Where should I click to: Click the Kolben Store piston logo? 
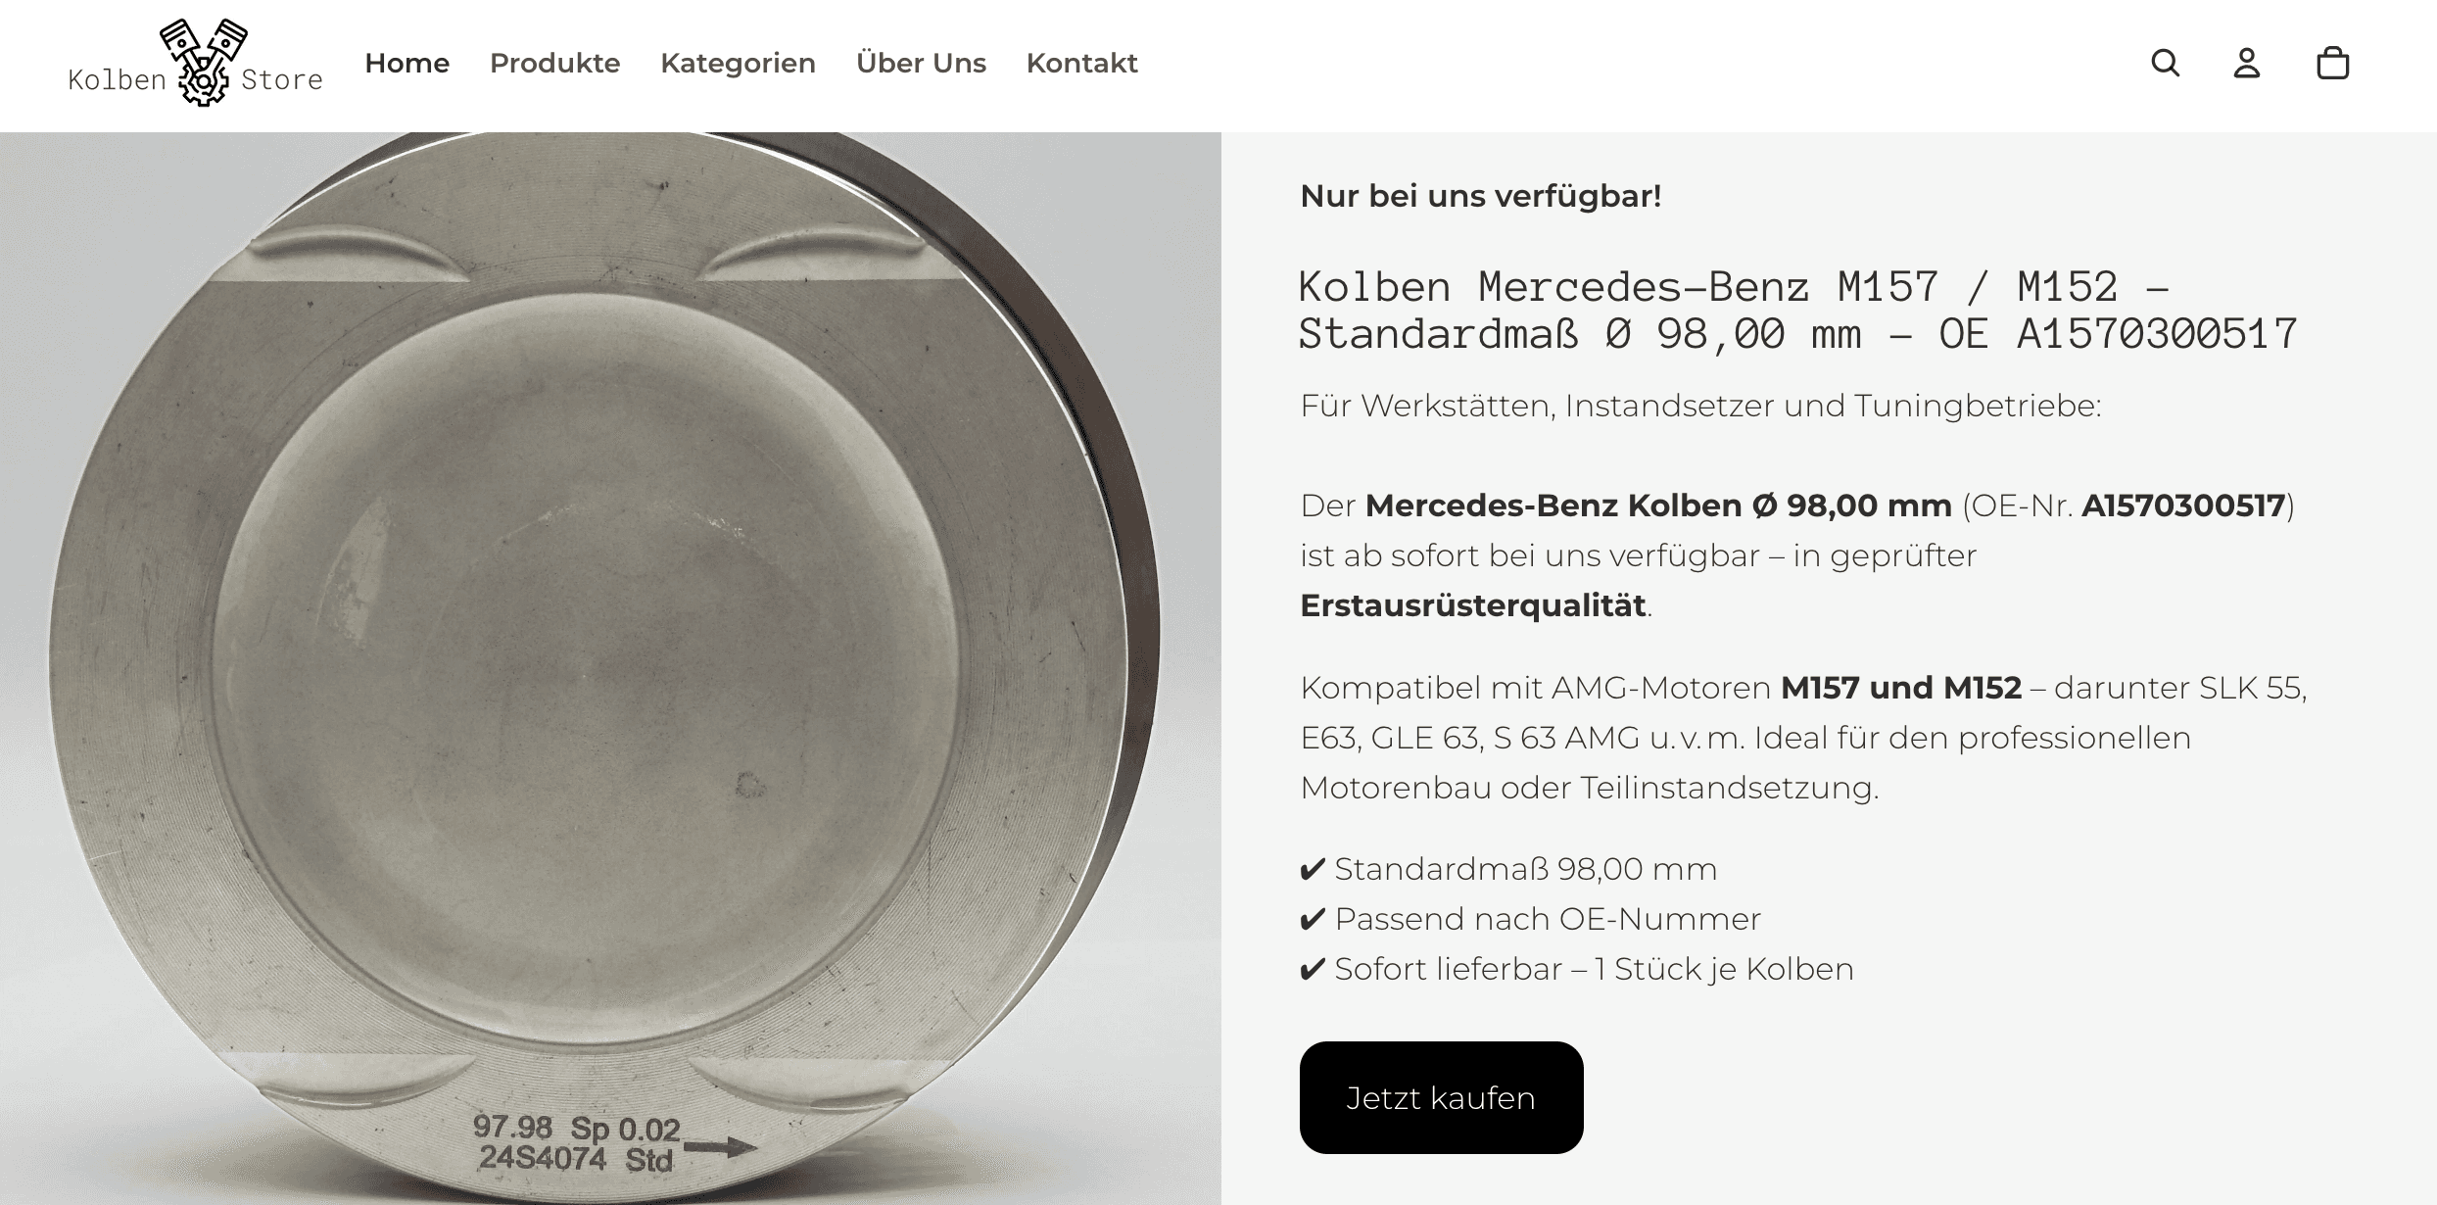pos(196,64)
